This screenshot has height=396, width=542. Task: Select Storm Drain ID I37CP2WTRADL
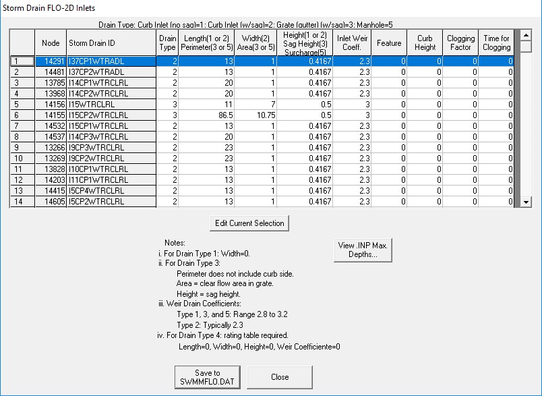[x=111, y=72]
